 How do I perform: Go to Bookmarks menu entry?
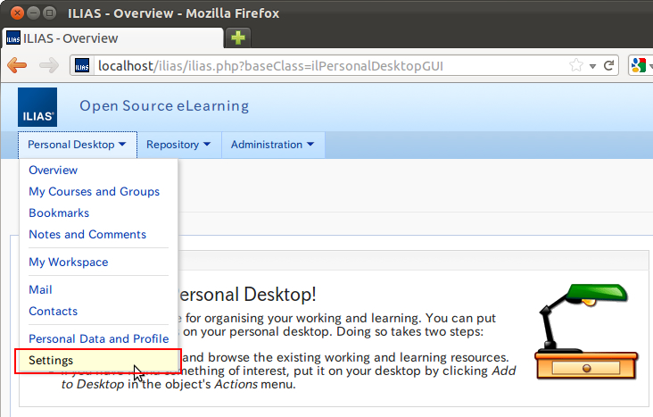(x=59, y=213)
